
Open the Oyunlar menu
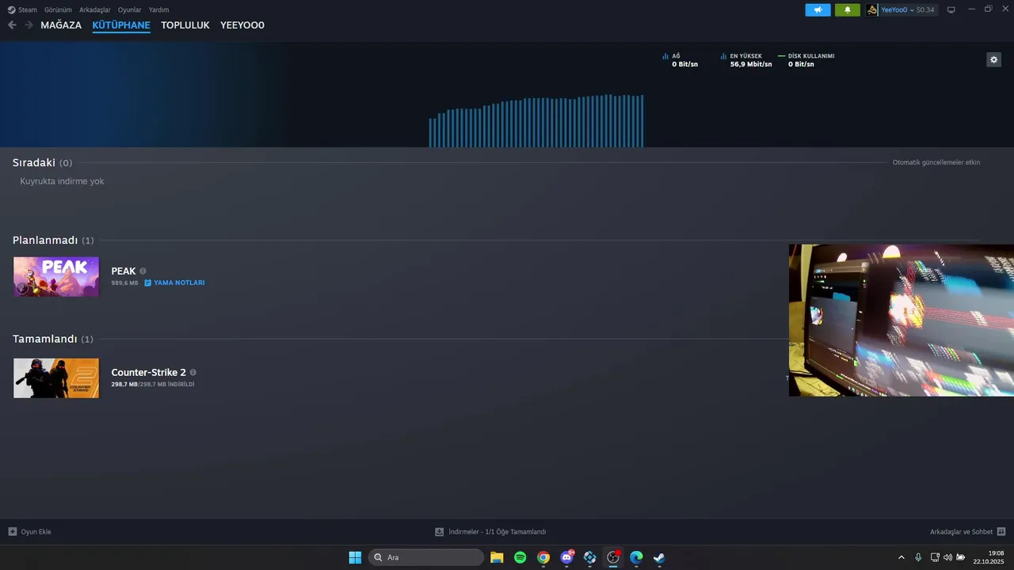130,9
